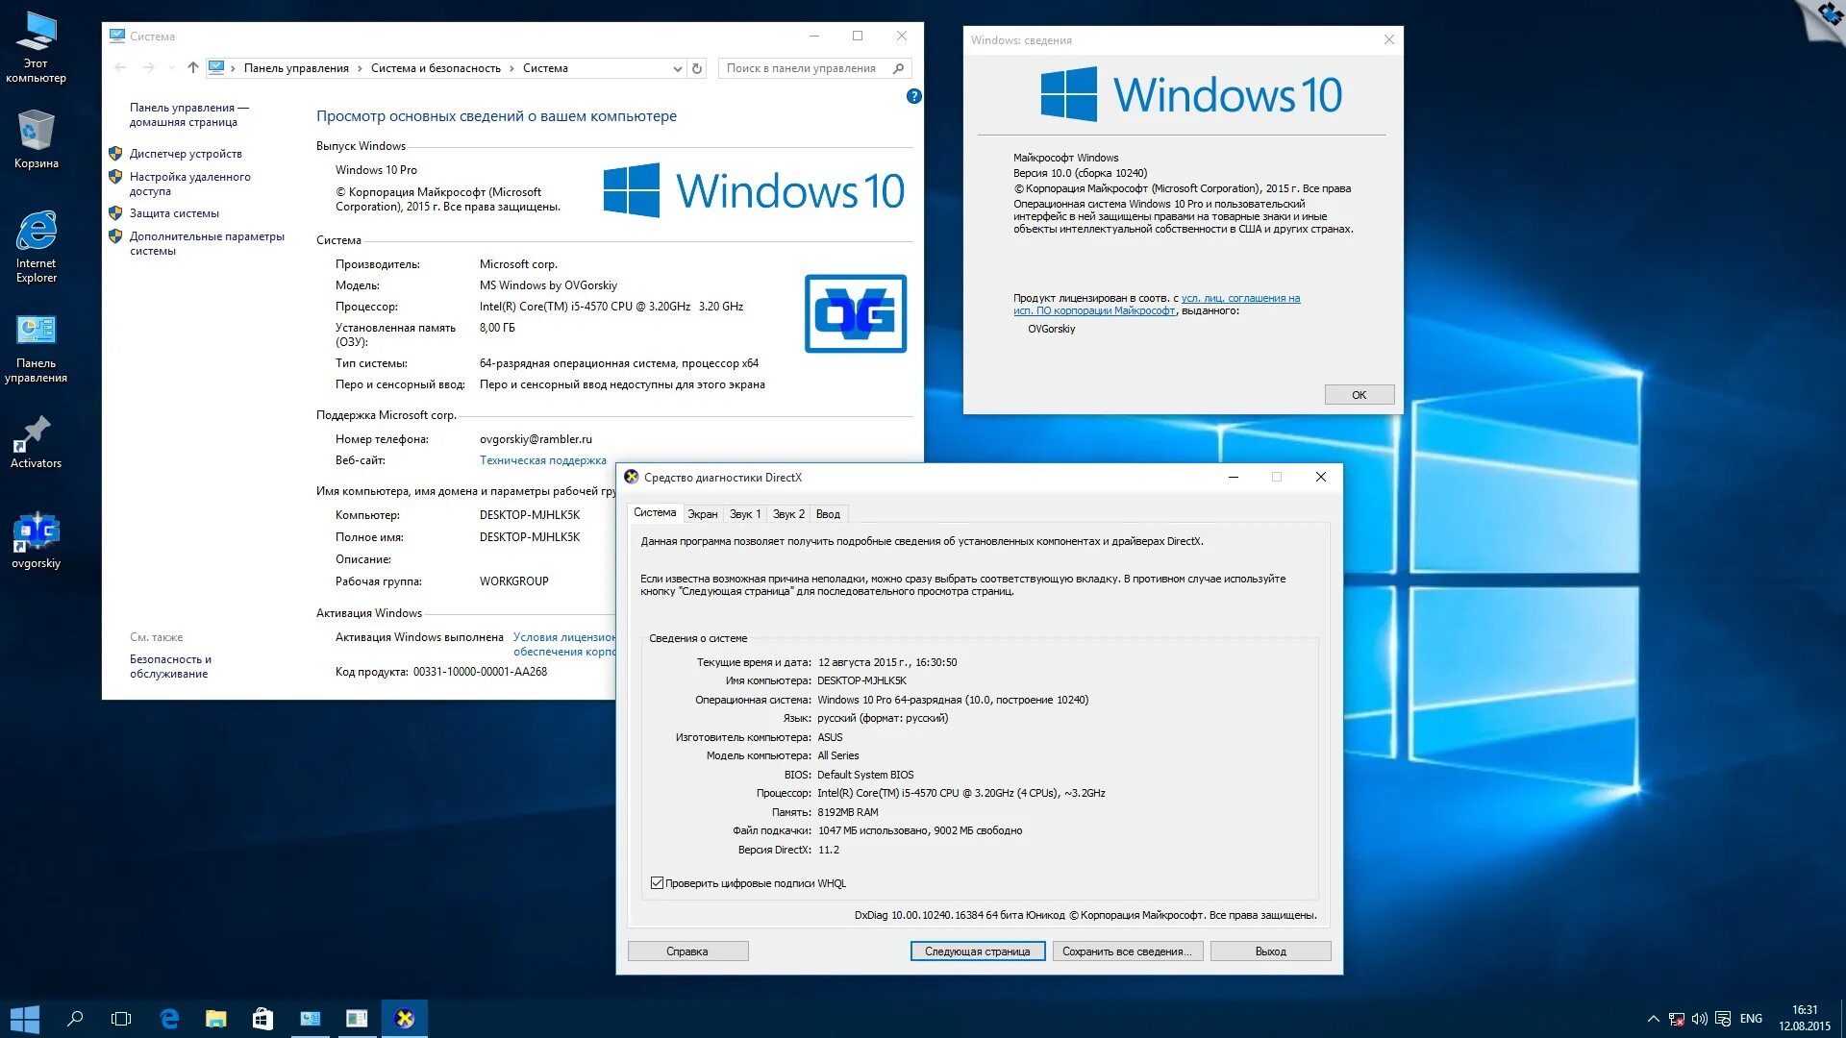
Task: Click the Следующая страница button
Action: [977, 951]
